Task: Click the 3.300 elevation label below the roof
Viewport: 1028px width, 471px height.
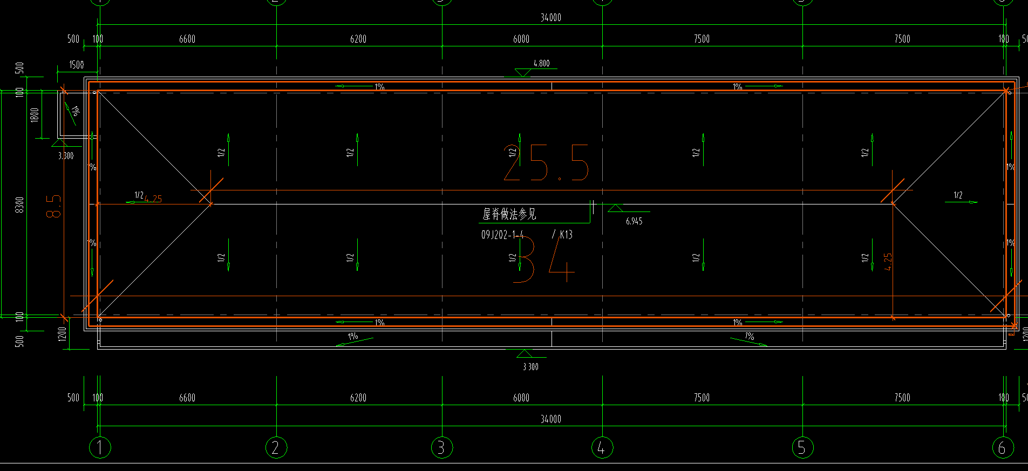Action: tap(530, 367)
